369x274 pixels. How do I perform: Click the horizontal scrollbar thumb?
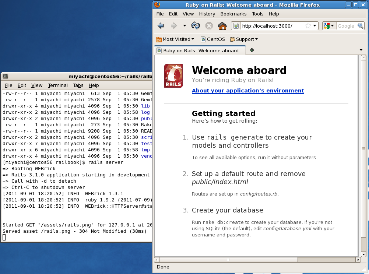point(228,260)
